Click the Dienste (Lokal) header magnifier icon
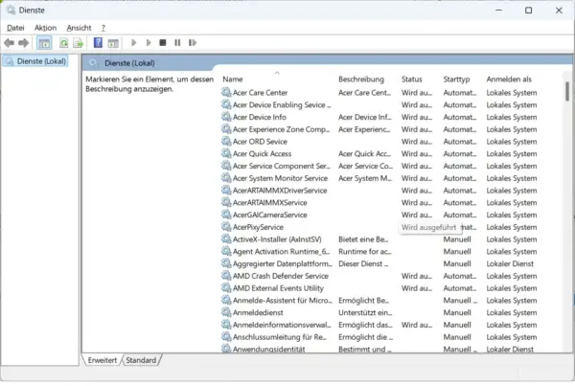Image resolution: width=575 pixels, height=386 pixels. tap(93, 63)
